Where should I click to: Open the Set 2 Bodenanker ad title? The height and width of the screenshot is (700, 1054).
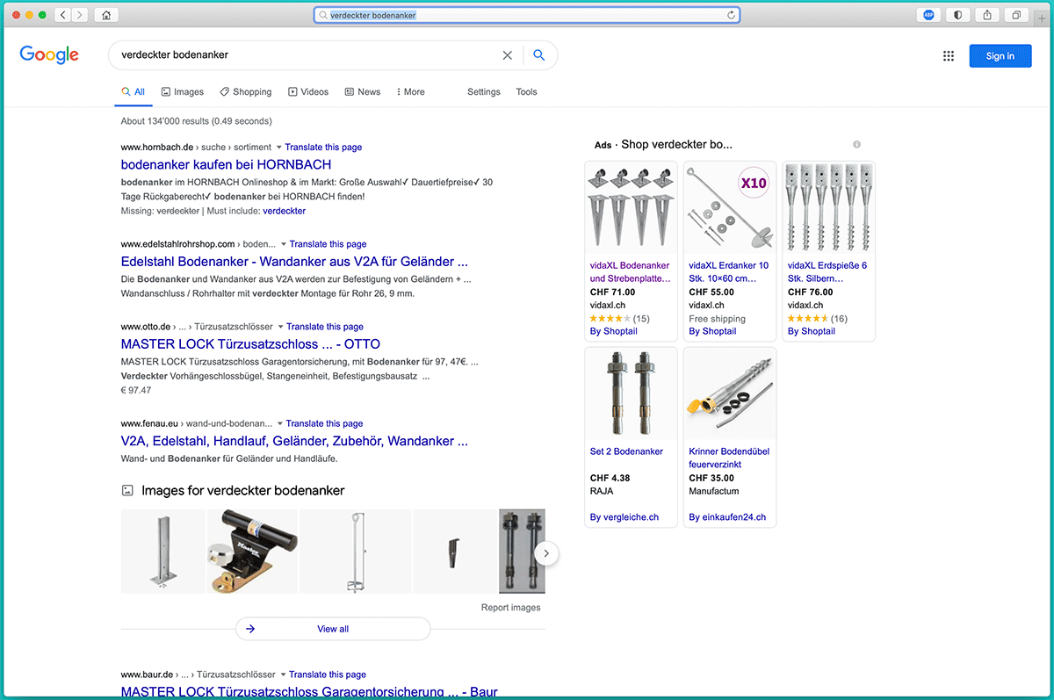pos(626,451)
